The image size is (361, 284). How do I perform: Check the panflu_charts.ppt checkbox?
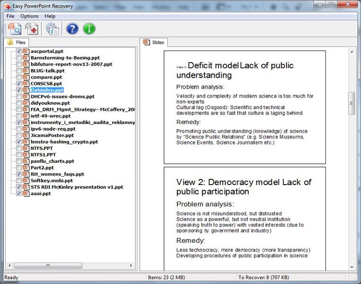[19, 161]
